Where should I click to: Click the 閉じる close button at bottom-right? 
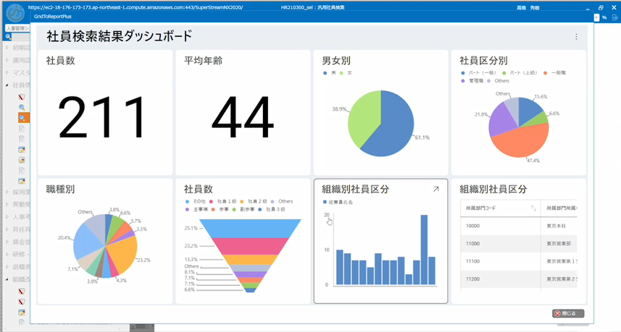pos(567,314)
